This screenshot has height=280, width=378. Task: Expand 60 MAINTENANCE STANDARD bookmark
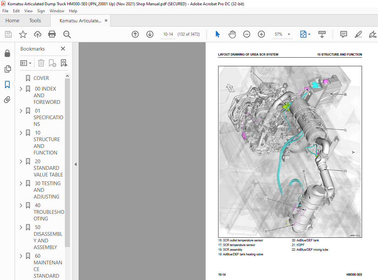click(x=21, y=256)
